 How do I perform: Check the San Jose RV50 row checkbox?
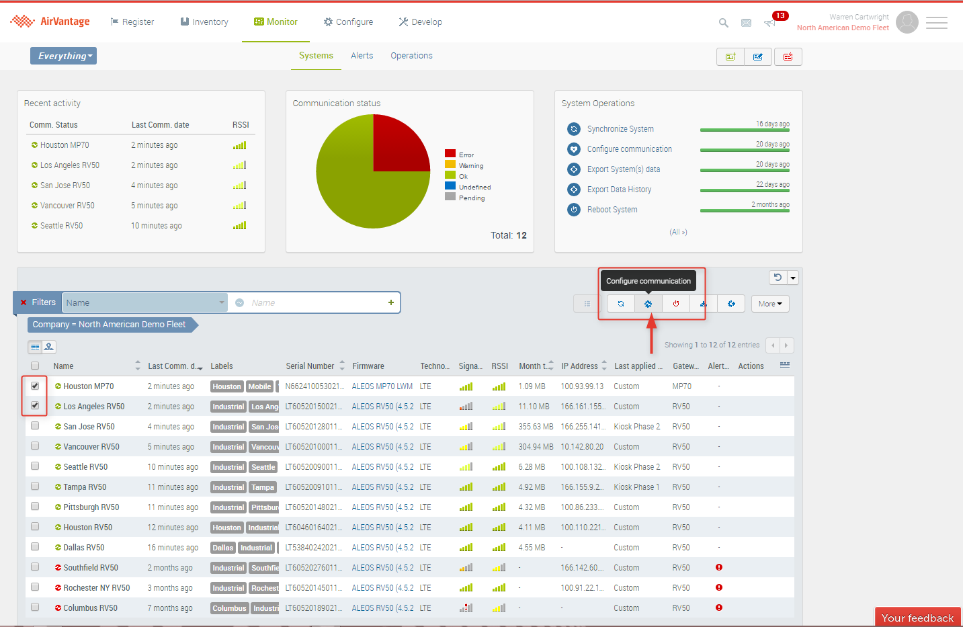(35, 426)
